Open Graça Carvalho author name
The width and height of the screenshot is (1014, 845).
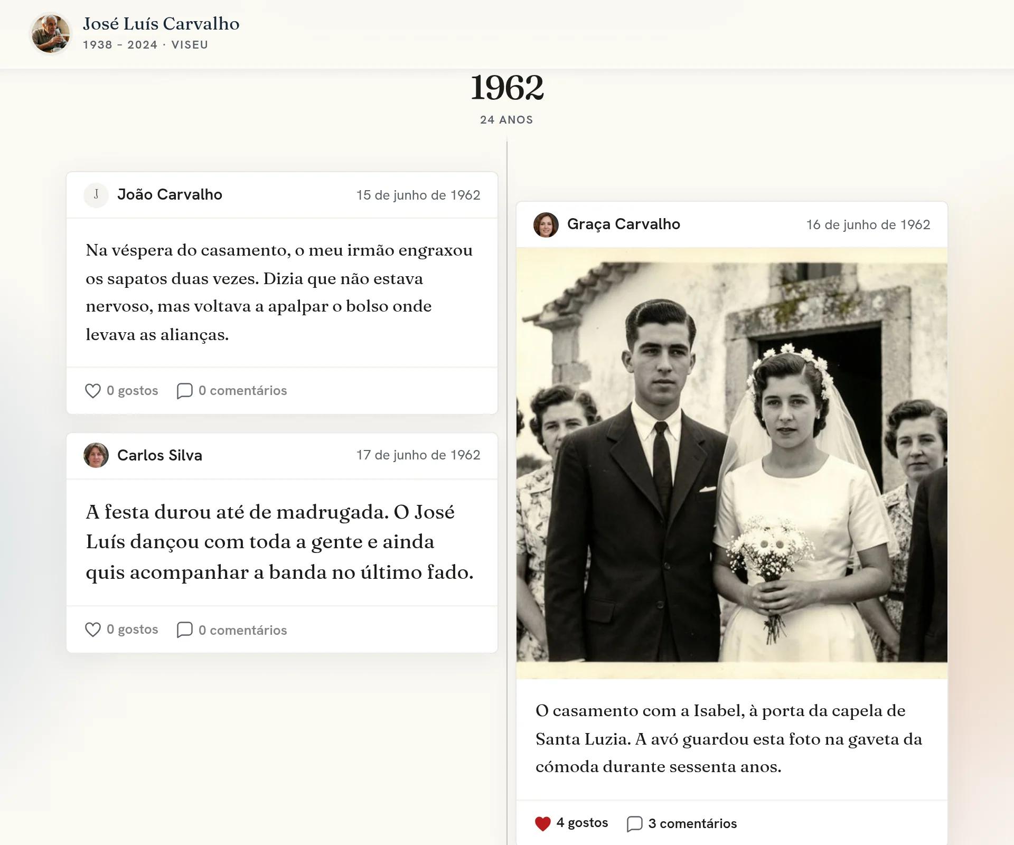click(x=624, y=224)
